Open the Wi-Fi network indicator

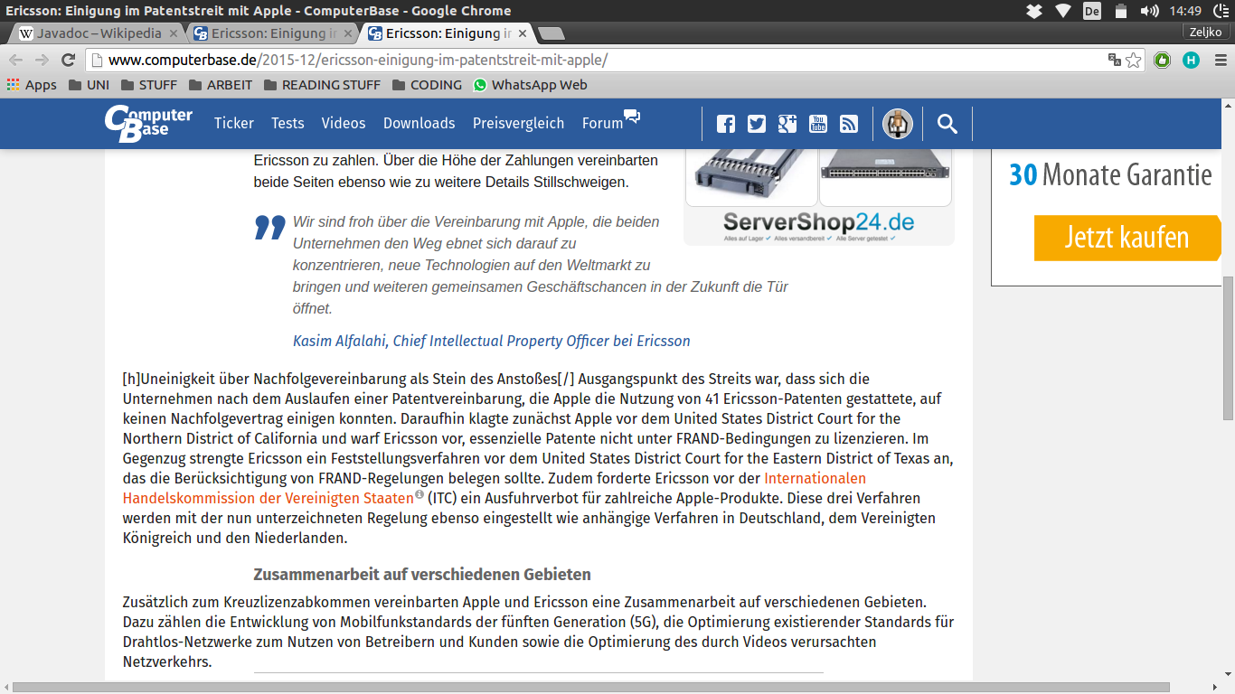(1063, 11)
